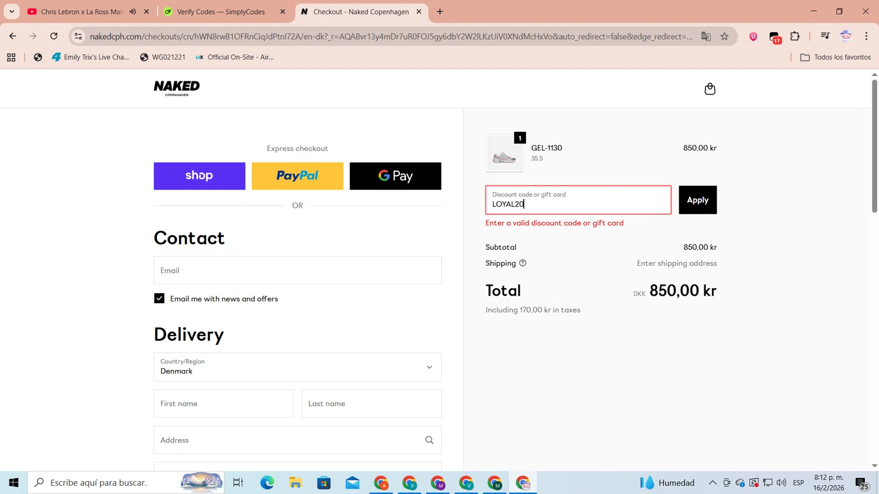
Task: Open a new browser tab
Action: coord(440,12)
